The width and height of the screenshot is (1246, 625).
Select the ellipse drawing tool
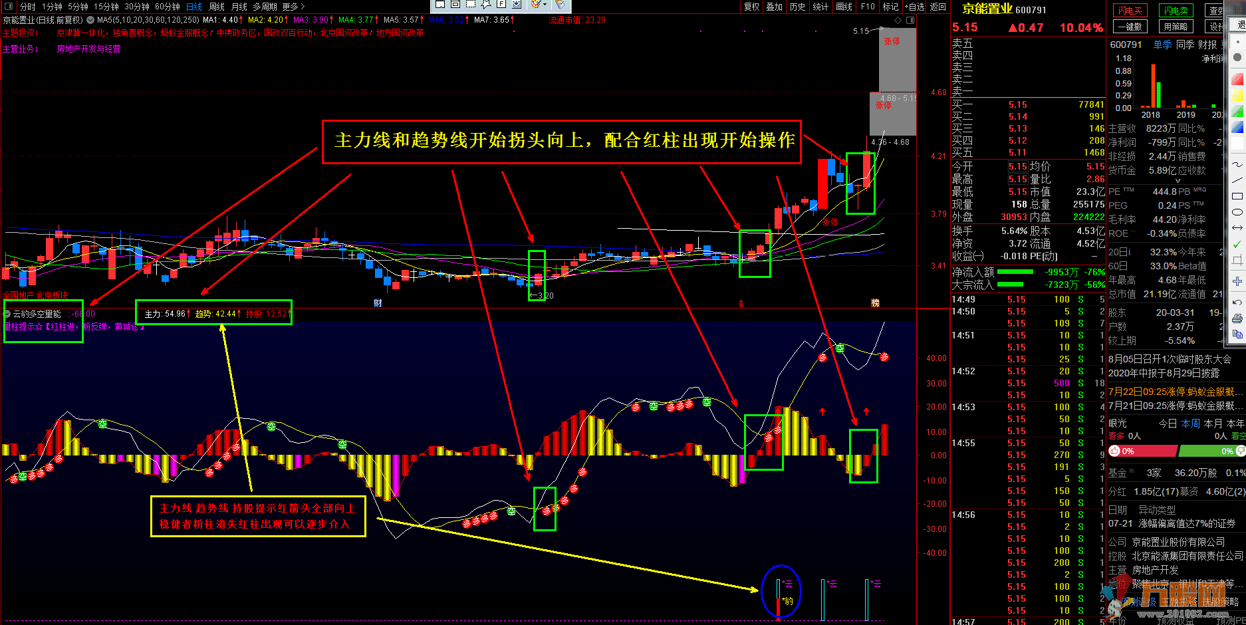coord(1237,212)
